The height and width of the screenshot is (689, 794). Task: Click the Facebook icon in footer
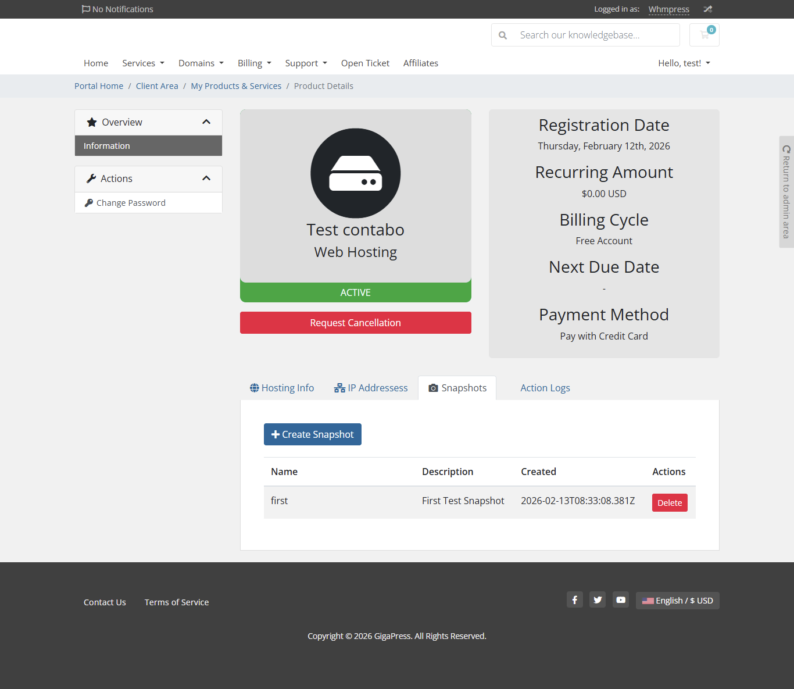tap(574, 600)
